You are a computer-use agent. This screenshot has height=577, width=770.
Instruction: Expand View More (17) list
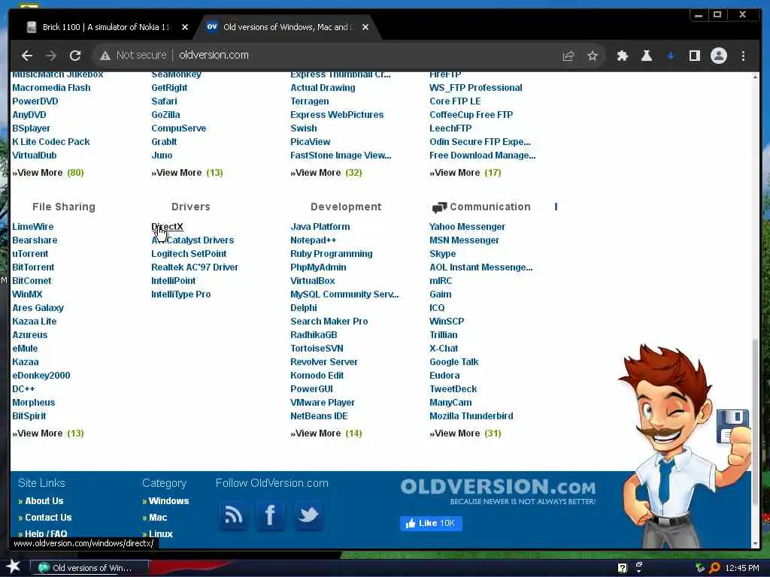(465, 173)
